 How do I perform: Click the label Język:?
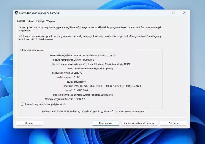[70, 69]
